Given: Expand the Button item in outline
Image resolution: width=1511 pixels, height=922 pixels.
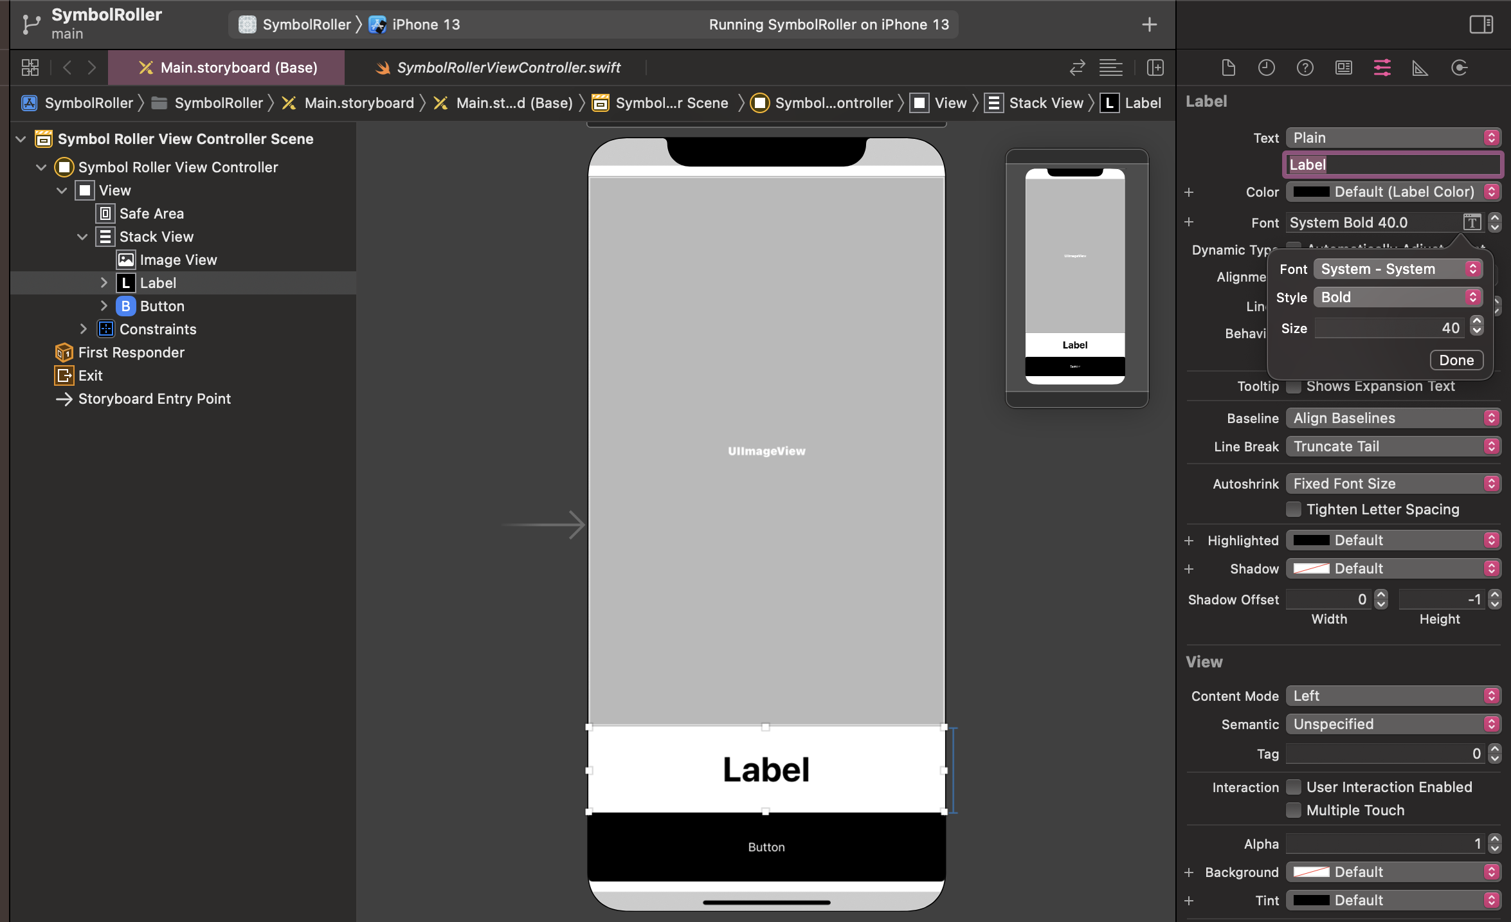Looking at the screenshot, I should (104, 306).
